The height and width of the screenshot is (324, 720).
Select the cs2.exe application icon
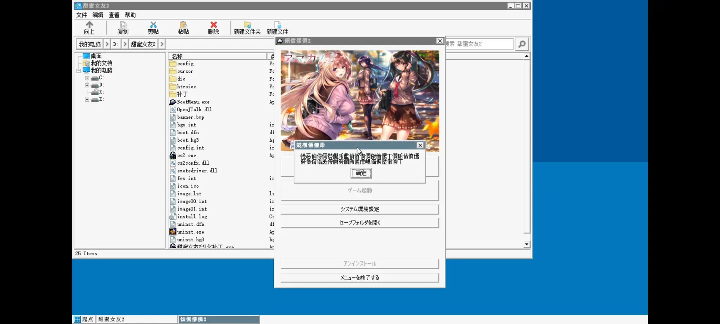point(172,155)
